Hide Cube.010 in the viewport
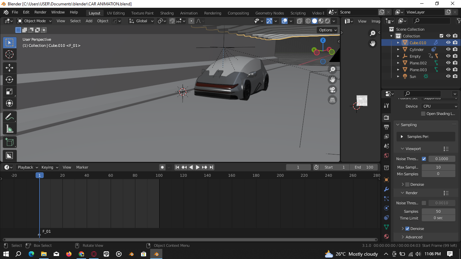The height and width of the screenshot is (259, 461). pyautogui.click(x=448, y=42)
